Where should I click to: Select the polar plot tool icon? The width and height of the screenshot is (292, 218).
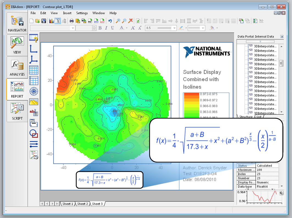pos(34,91)
